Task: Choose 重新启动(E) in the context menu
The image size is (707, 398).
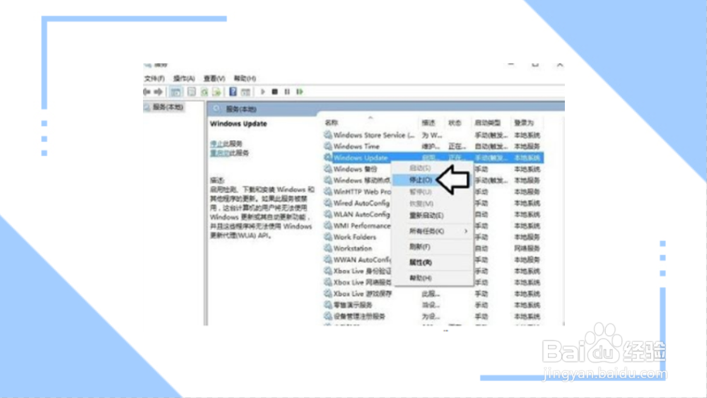Action: click(x=426, y=216)
